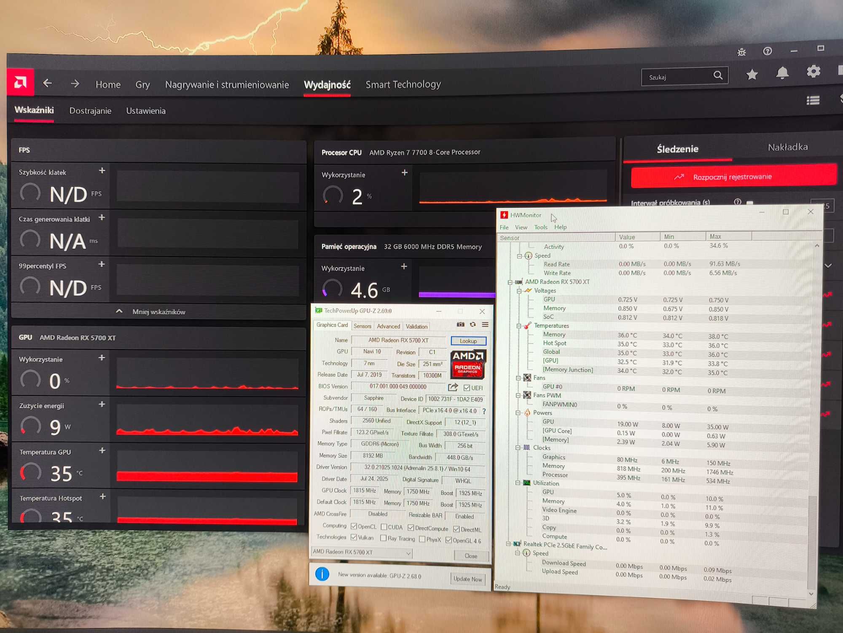
Task: Add Szybkość klatek metric with plus
Action: tap(102, 171)
